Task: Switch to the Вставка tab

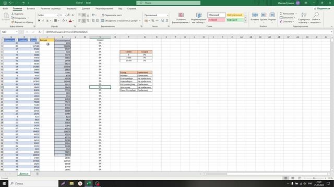Action: 31,9
